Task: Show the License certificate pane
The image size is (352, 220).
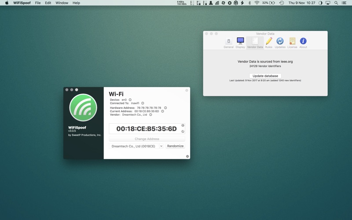Action: coord(292,43)
